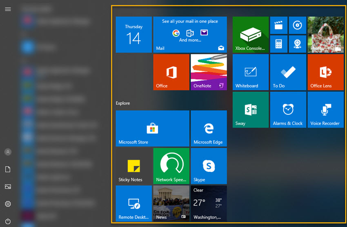The width and height of the screenshot is (347, 227).
Task: Open the Microsoft Store tile
Action: [x=153, y=128]
